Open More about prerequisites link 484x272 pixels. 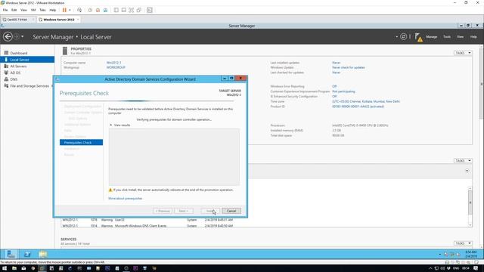point(126,199)
